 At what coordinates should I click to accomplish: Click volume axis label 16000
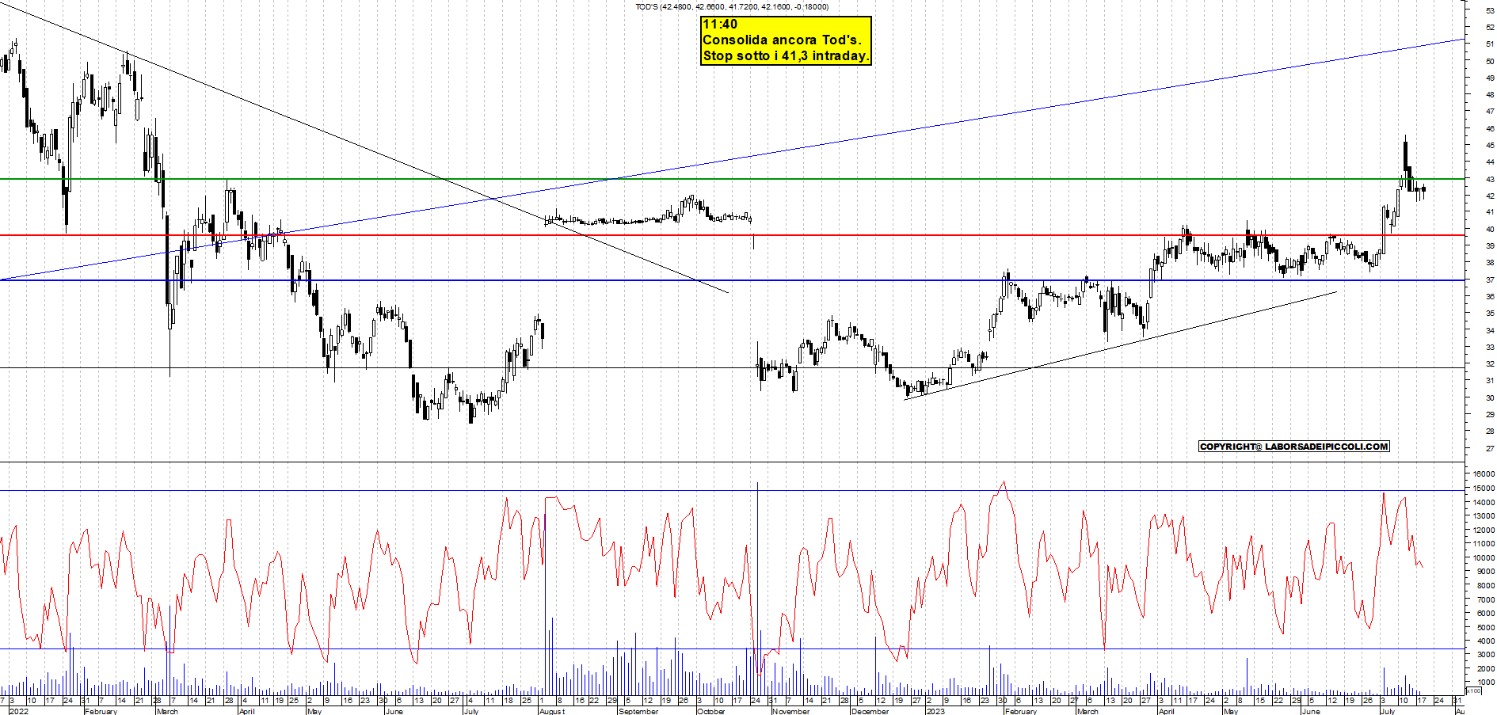(1484, 474)
